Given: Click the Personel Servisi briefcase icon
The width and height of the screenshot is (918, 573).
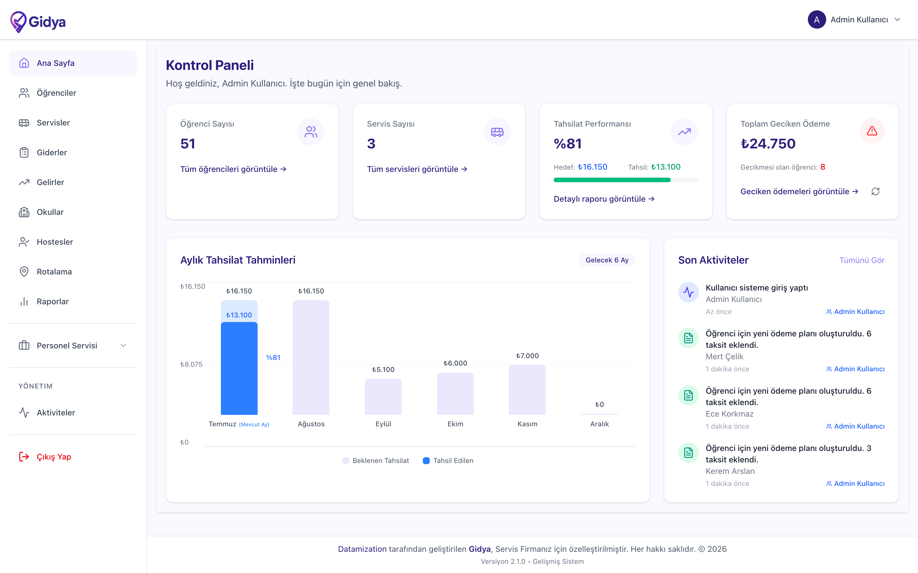Looking at the screenshot, I should (x=24, y=346).
